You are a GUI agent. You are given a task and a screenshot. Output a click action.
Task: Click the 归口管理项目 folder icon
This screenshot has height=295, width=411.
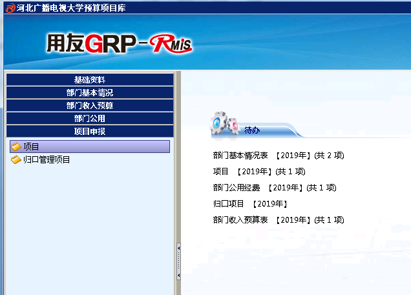point(16,160)
